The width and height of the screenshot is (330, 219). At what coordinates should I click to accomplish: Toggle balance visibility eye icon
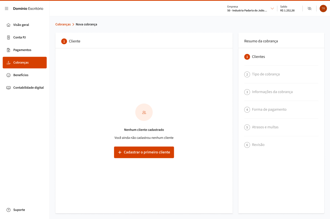309,9
